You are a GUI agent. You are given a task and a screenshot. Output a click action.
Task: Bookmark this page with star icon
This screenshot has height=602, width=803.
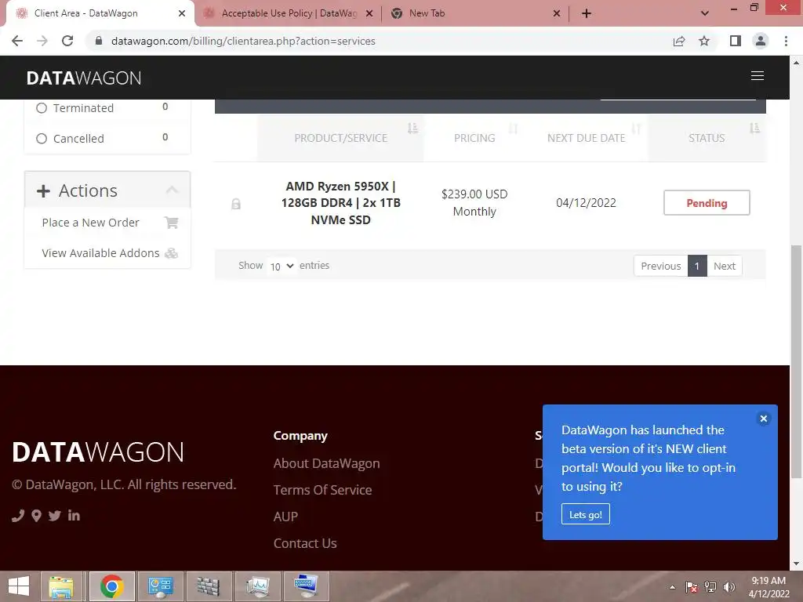point(704,41)
